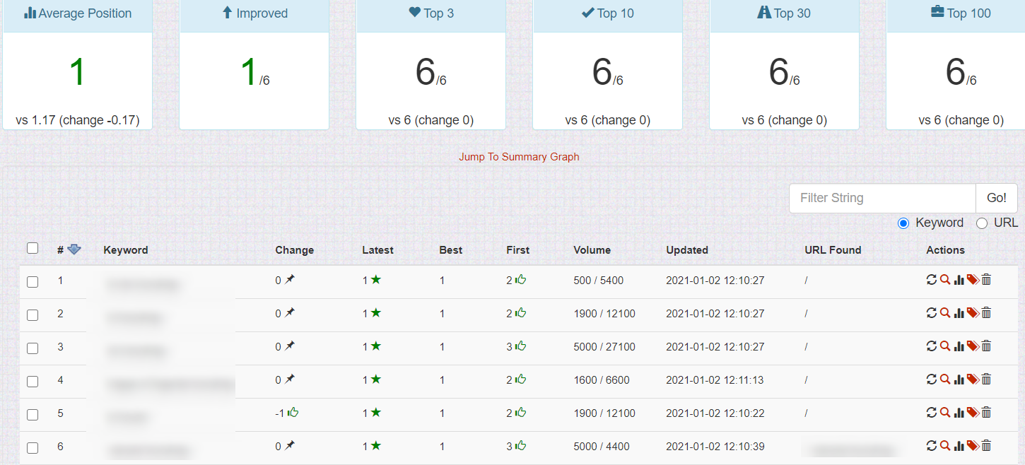Sort table by Keyword column header
Screen dimensions: 1025x465
tap(126, 250)
